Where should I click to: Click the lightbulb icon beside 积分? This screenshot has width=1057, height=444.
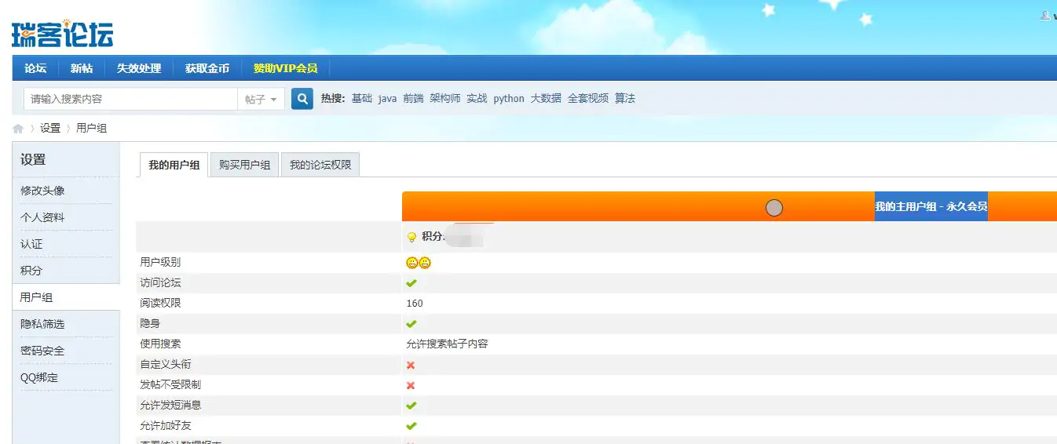(411, 237)
